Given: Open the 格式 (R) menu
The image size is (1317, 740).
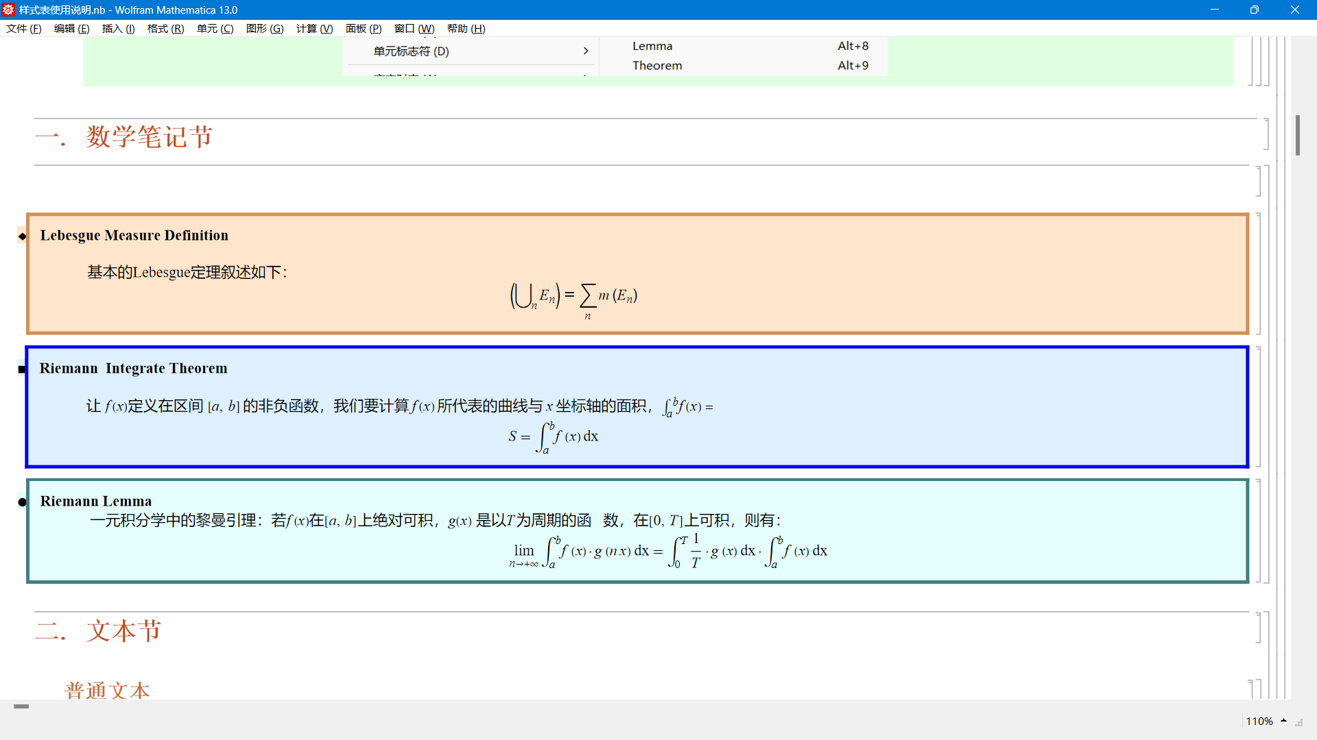Looking at the screenshot, I should 165,29.
